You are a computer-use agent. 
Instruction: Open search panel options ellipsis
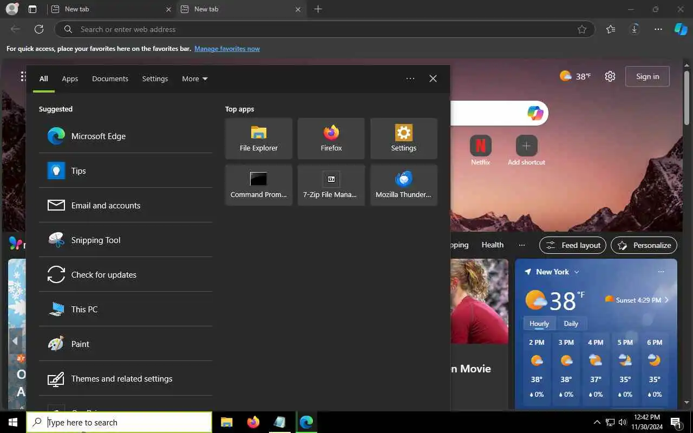click(x=410, y=78)
